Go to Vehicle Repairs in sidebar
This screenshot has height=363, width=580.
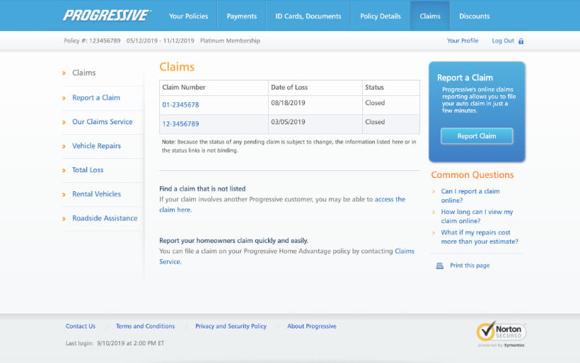click(x=96, y=146)
